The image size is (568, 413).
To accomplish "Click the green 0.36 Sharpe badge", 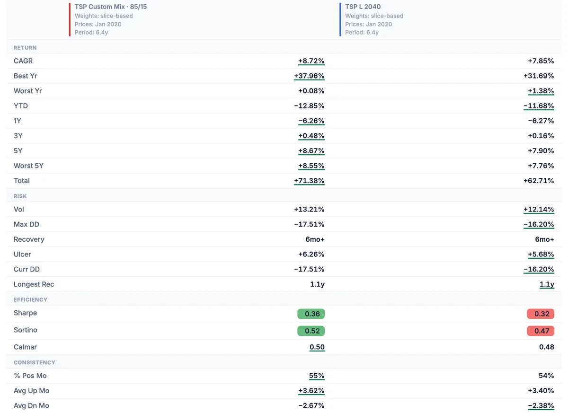I will [311, 314].
